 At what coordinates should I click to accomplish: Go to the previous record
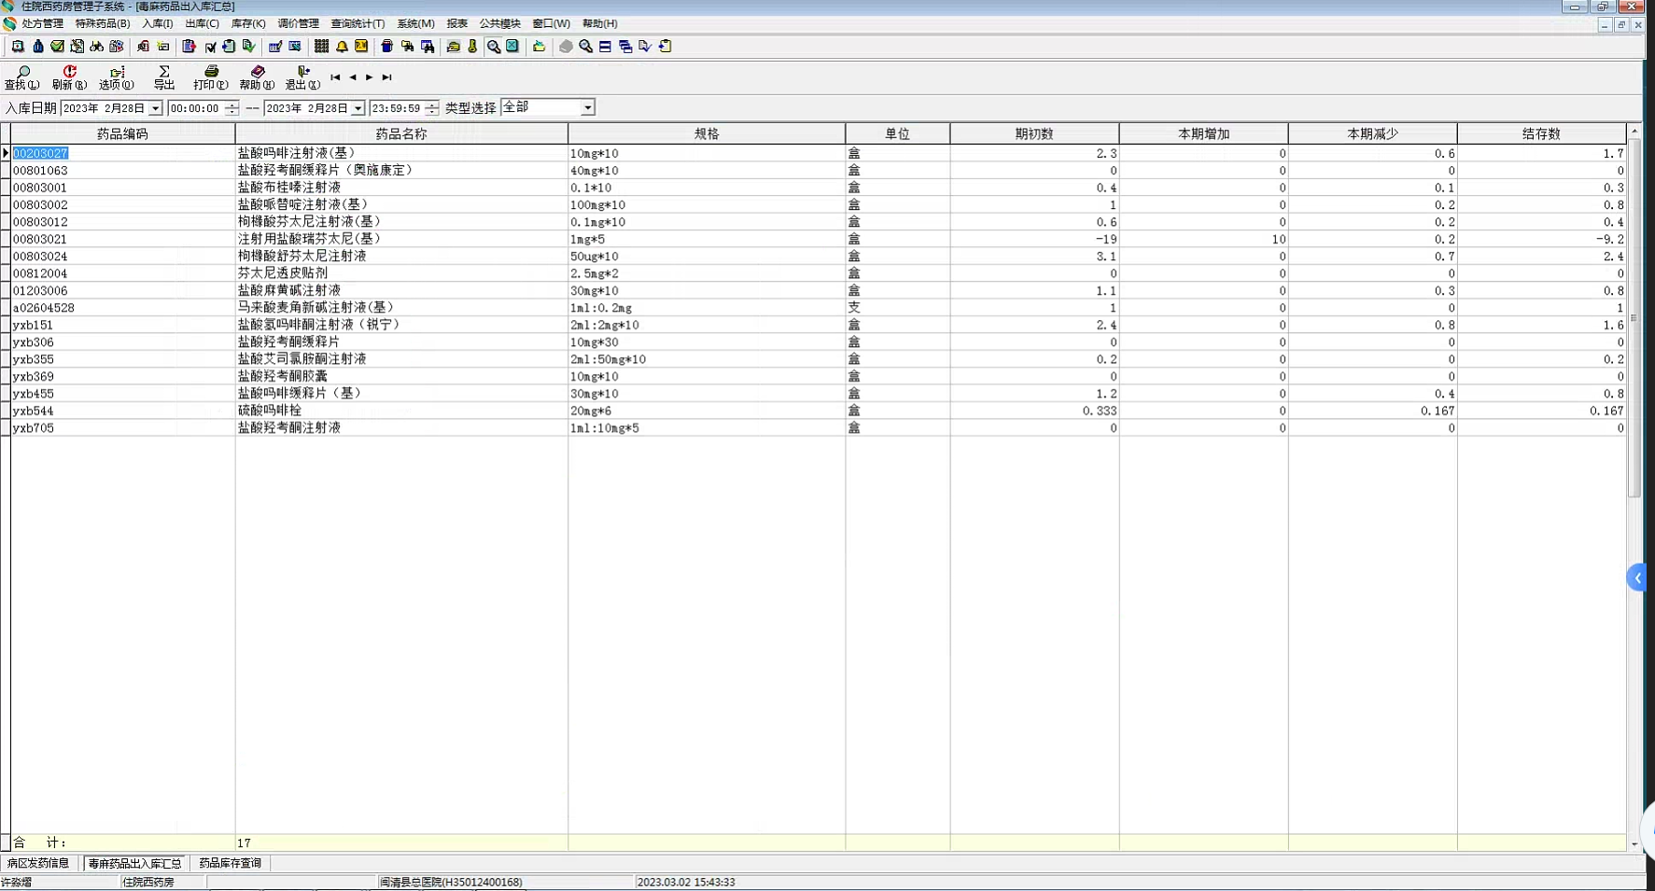353,77
